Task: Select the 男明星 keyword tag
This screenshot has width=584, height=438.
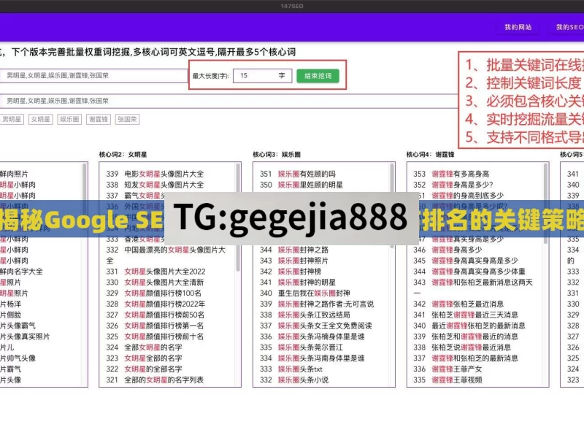Action: tap(12, 119)
